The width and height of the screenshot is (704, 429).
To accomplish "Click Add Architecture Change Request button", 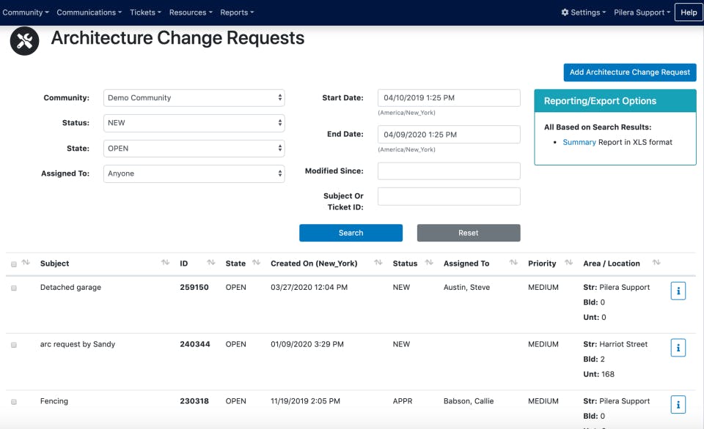I will [x=629, y=72].
